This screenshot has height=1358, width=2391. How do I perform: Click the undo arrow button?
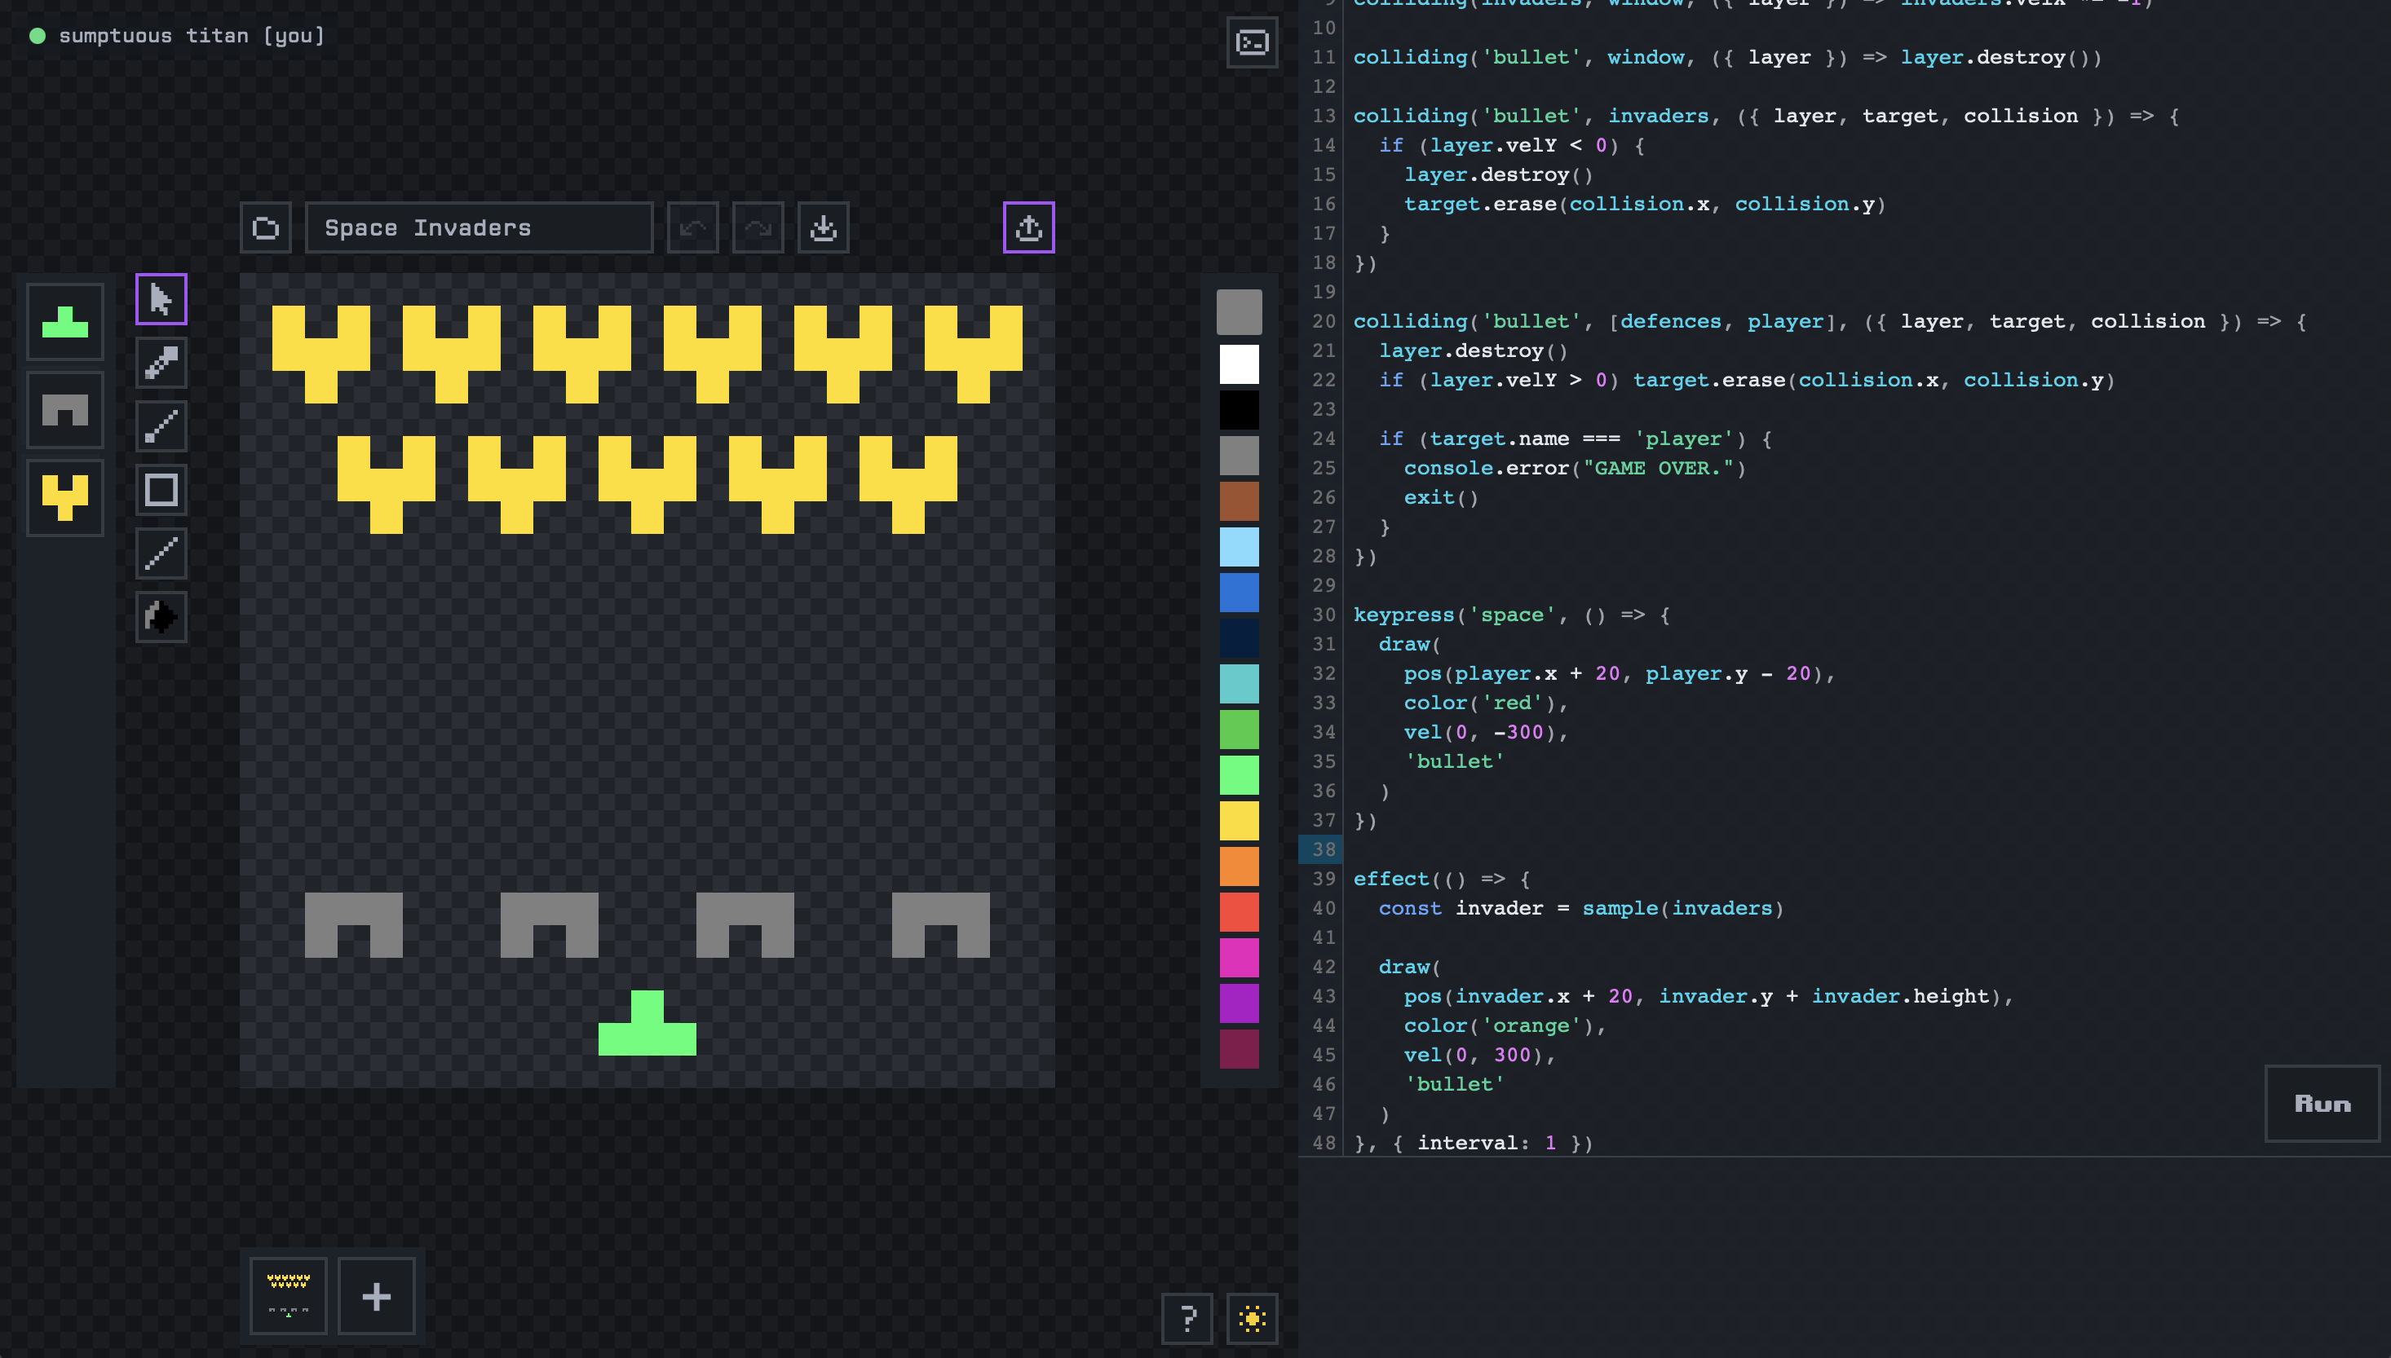(x=693, y=227)
